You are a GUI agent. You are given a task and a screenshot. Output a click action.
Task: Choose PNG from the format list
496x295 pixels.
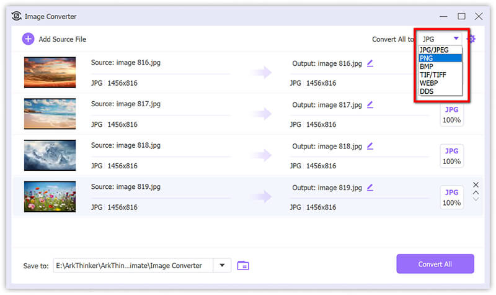click(x=440, y=58)
